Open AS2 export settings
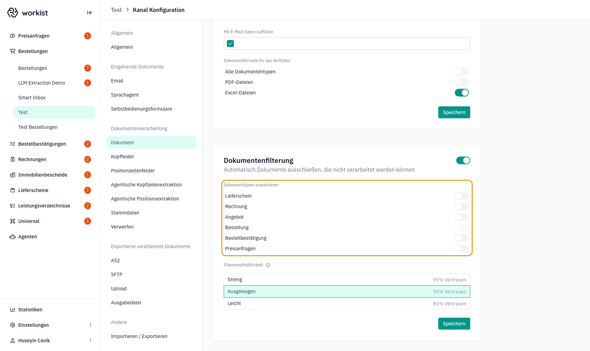The height and width of the screenshot is (351, 590). (151, 260)
